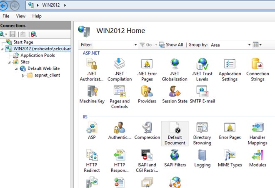Open Application Settings feature
The image size is (275, 188).
230,70
